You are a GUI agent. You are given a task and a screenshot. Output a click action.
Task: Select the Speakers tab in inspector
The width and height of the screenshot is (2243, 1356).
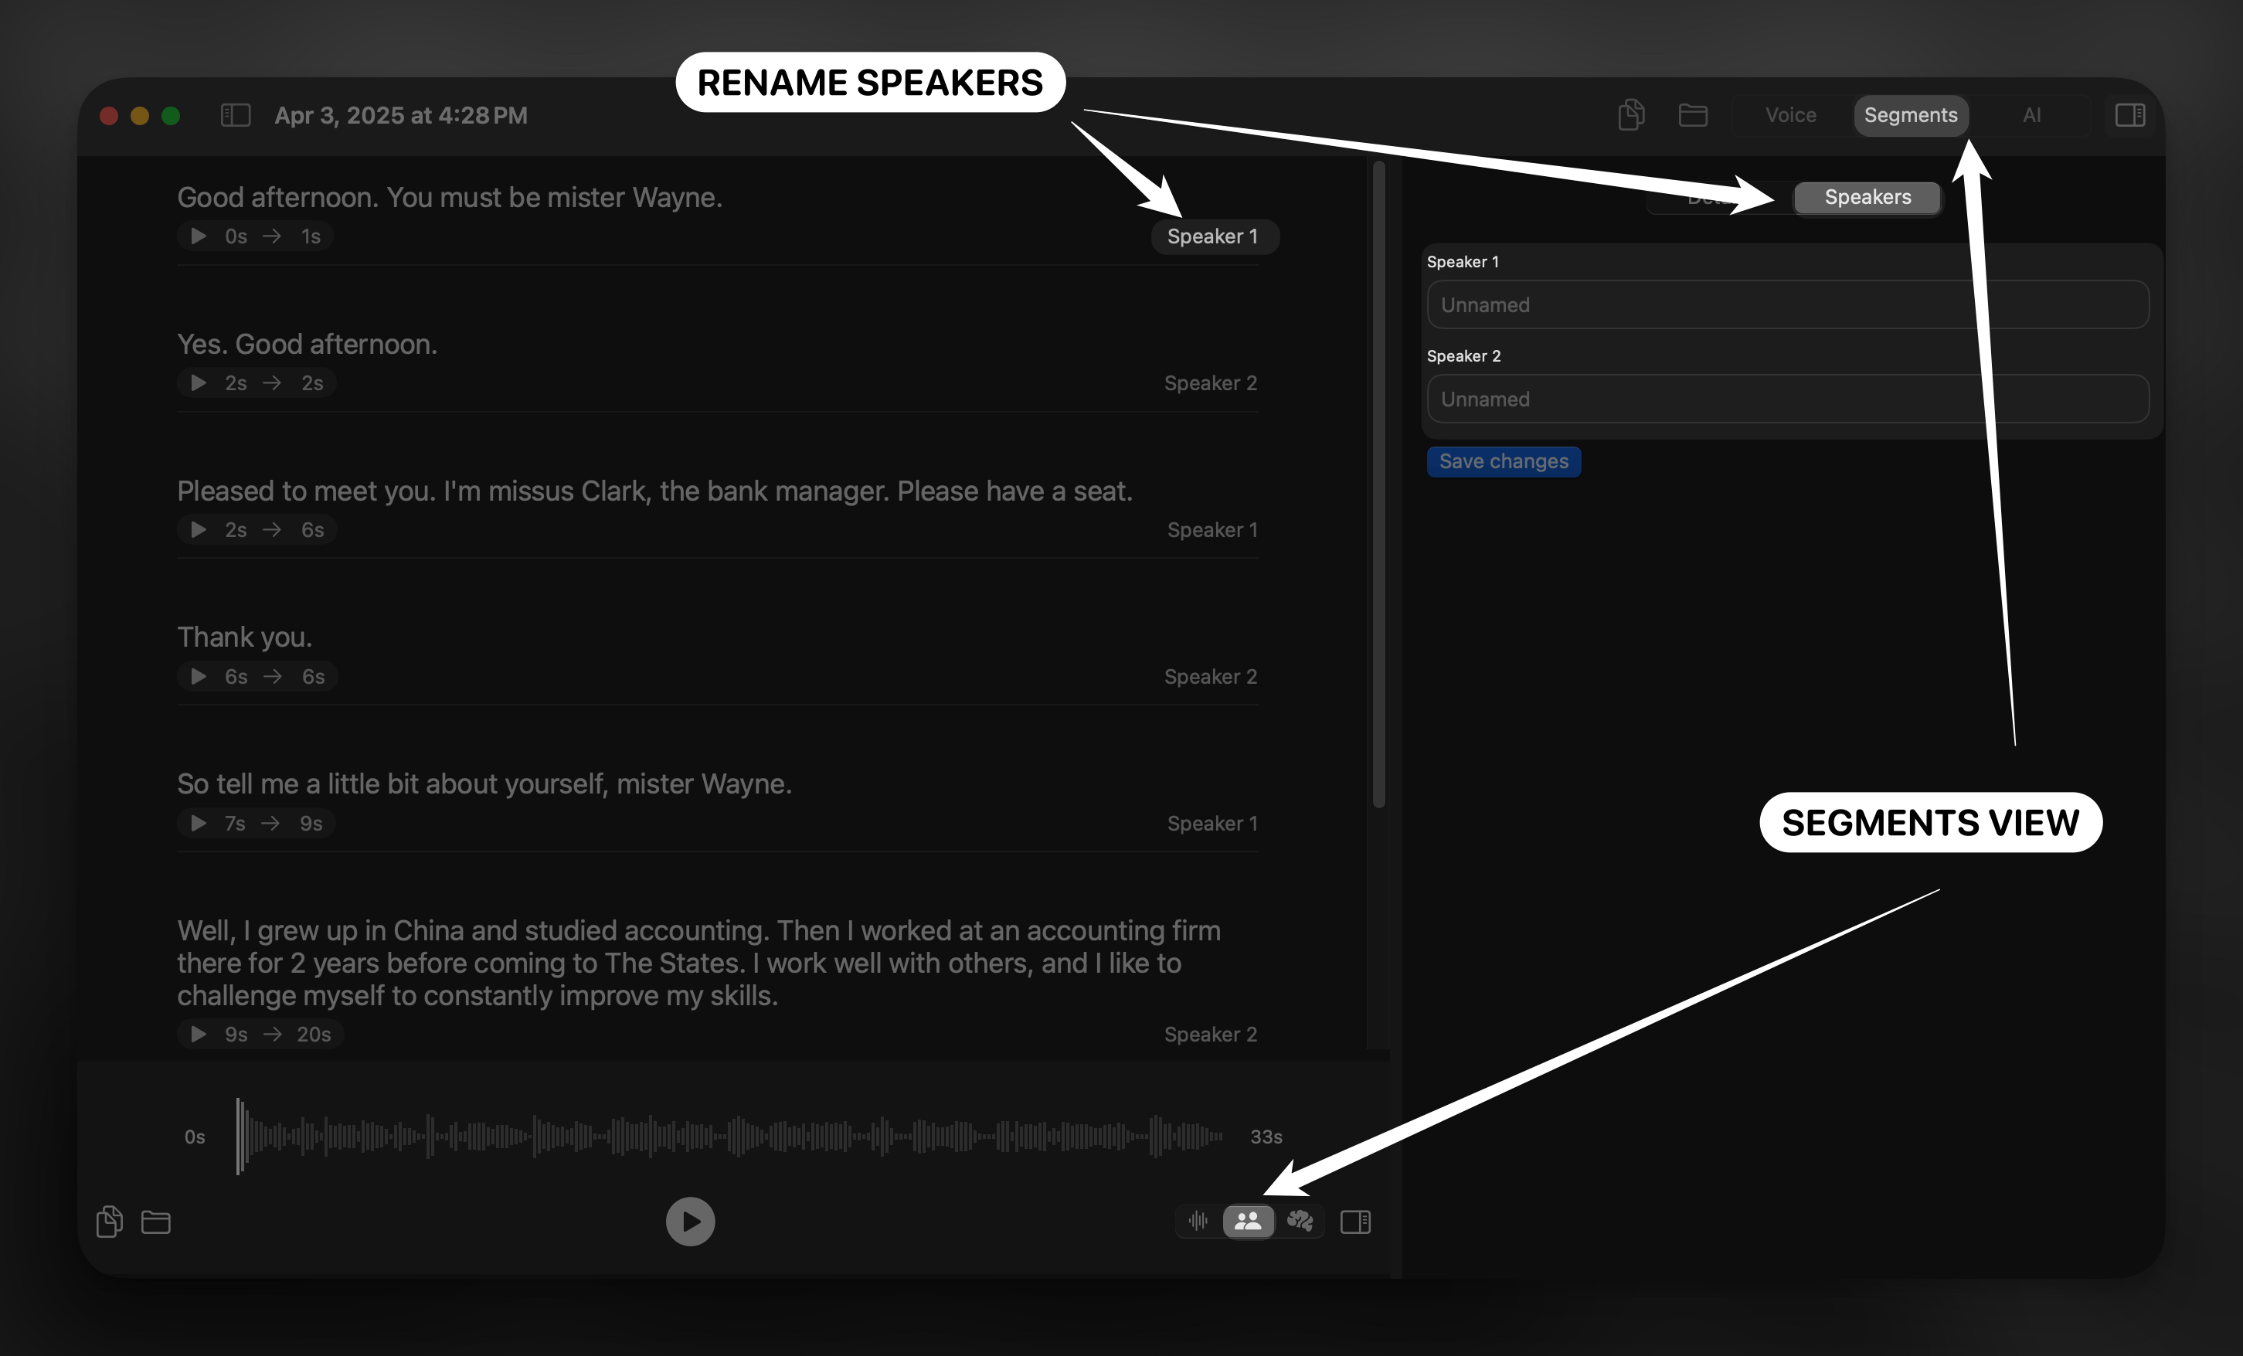pos(1867,198)
